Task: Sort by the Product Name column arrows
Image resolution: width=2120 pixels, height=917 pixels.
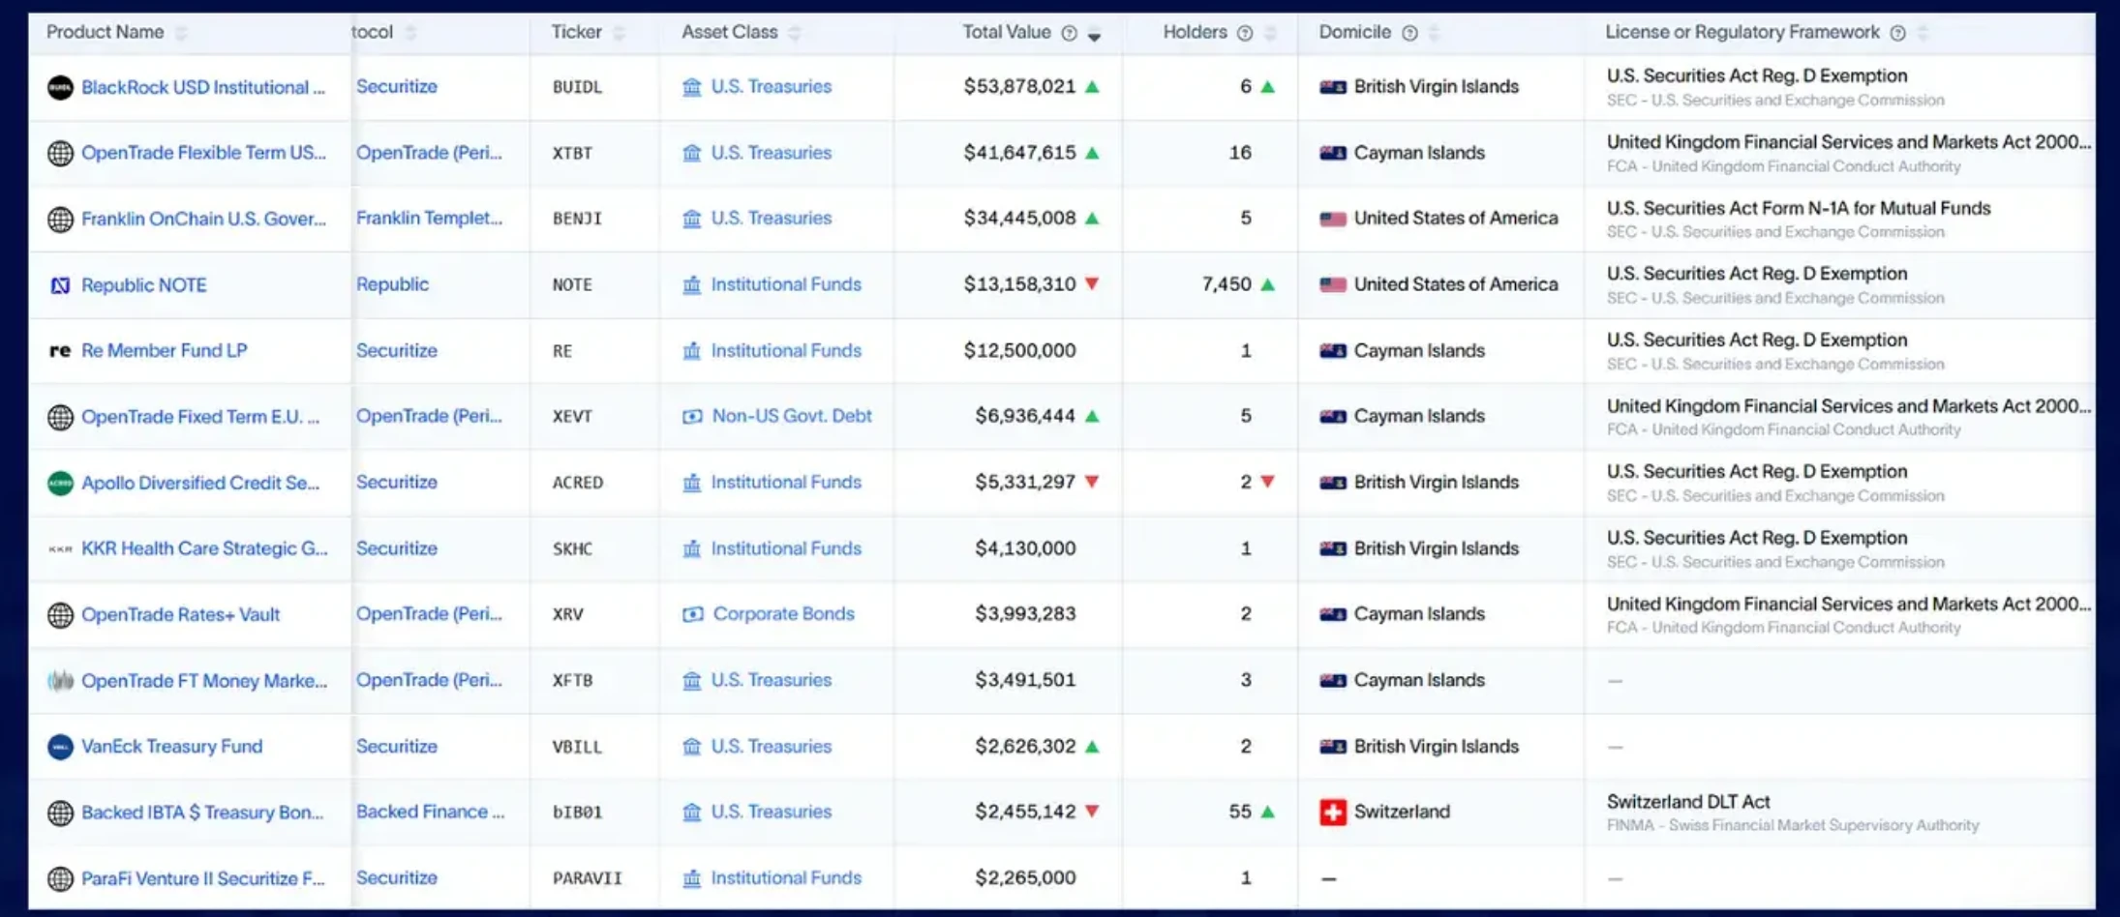Action: pyautogui.click(x=181, y=33)
